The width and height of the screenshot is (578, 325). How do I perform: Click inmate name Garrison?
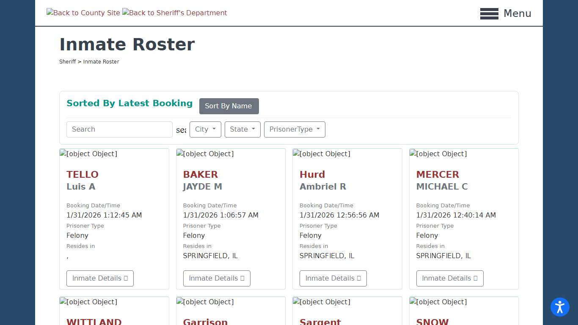point(205,322)
